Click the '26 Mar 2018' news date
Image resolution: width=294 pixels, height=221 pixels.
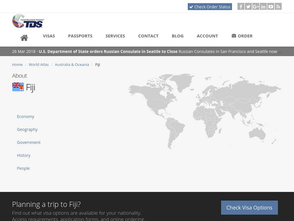click(x=24, y=52)
